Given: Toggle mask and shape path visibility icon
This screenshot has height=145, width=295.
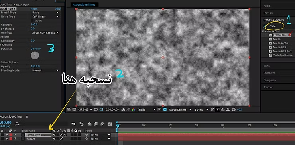Looking at the screenshot, I should [101, 109].
